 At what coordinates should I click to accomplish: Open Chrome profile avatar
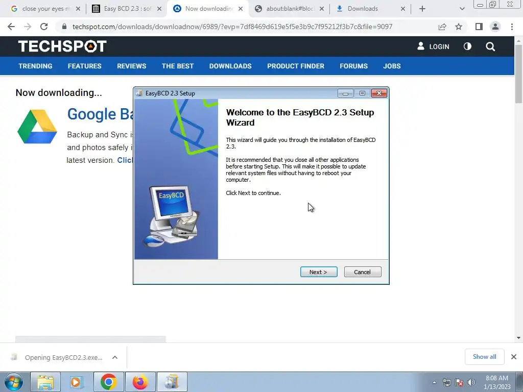495,27
